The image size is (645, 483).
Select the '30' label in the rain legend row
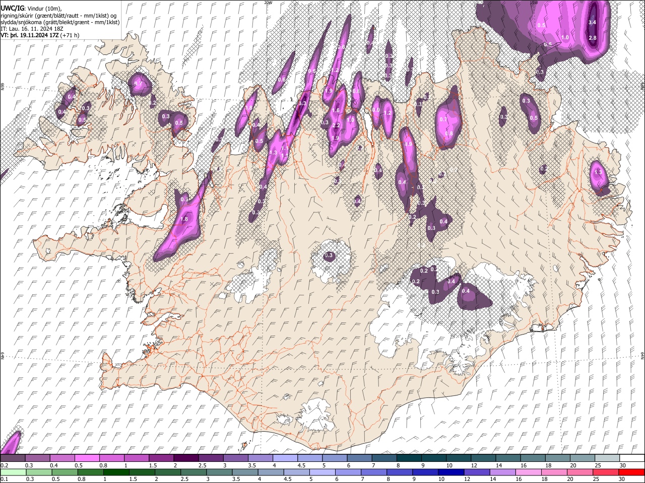622,479
